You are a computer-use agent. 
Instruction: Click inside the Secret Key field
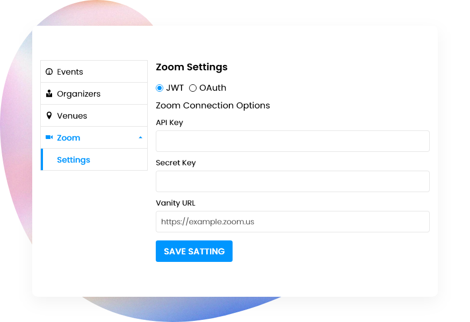pos(292,181)
